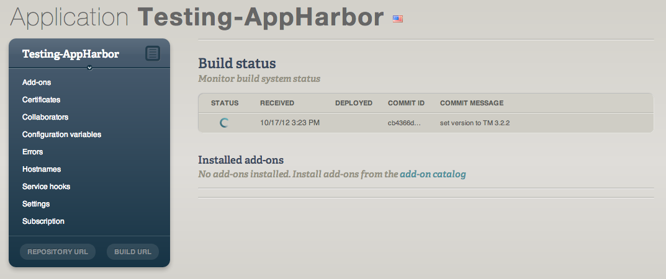Go to the Subscription page
This screenshot has height=279, width=666.
pyautogui.click(x=43, y=221)
